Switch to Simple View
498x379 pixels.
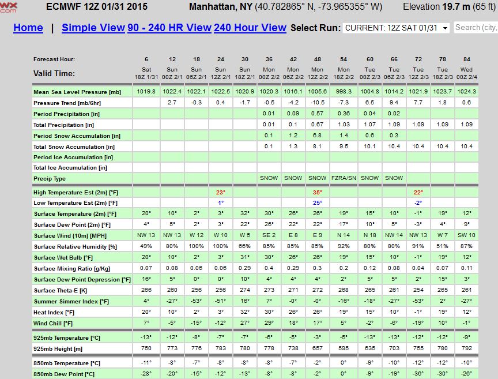point(93,28)
